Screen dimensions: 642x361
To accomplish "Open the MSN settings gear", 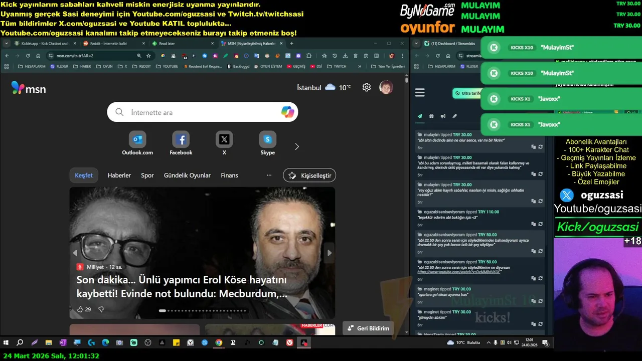I will click(x=367, y=87).
